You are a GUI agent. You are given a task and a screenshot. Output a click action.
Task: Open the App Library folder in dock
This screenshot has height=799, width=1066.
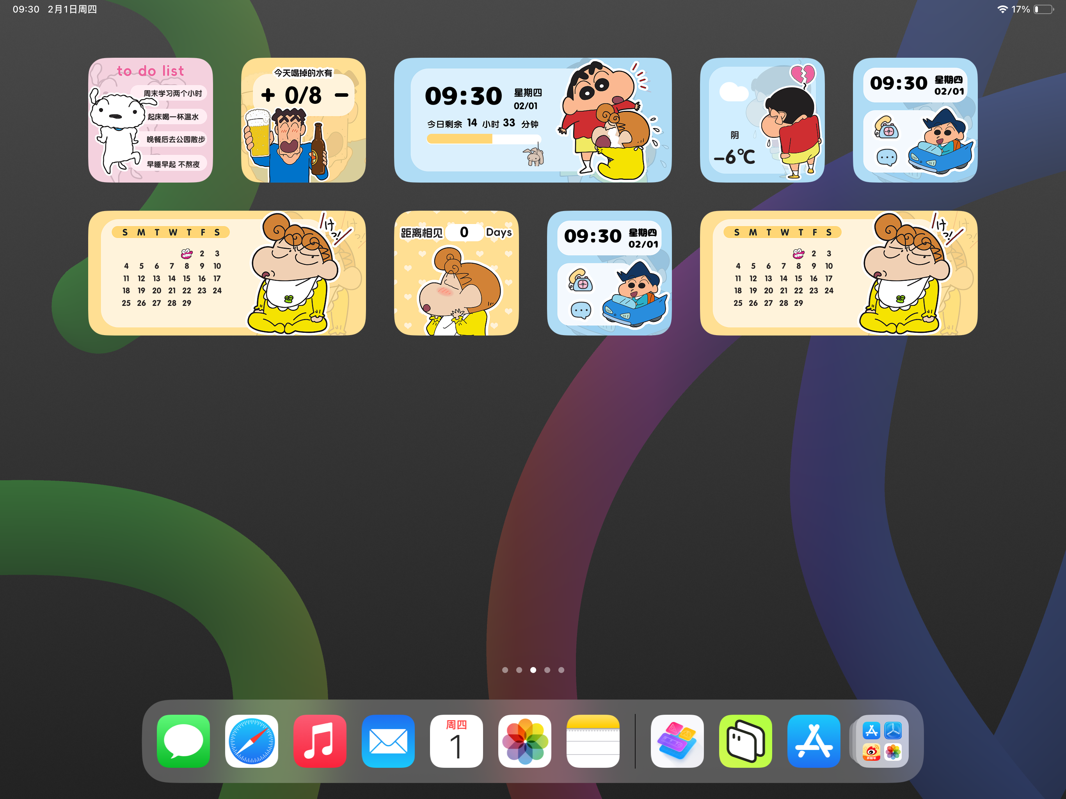882,741
